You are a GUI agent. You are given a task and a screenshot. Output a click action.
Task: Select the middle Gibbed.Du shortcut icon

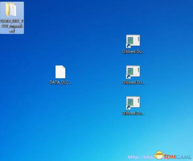pyautogui.click(x=133, y=72)
